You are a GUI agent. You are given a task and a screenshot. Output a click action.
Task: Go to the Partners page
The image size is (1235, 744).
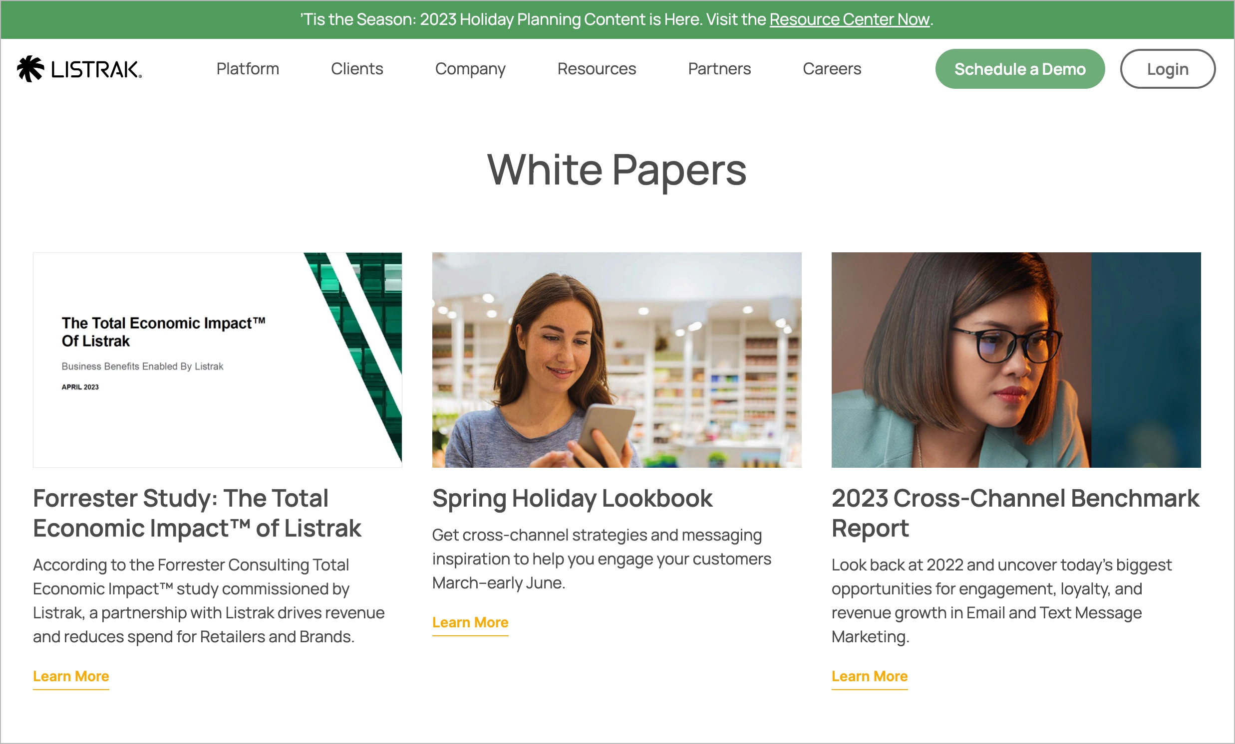pos(719,69)
